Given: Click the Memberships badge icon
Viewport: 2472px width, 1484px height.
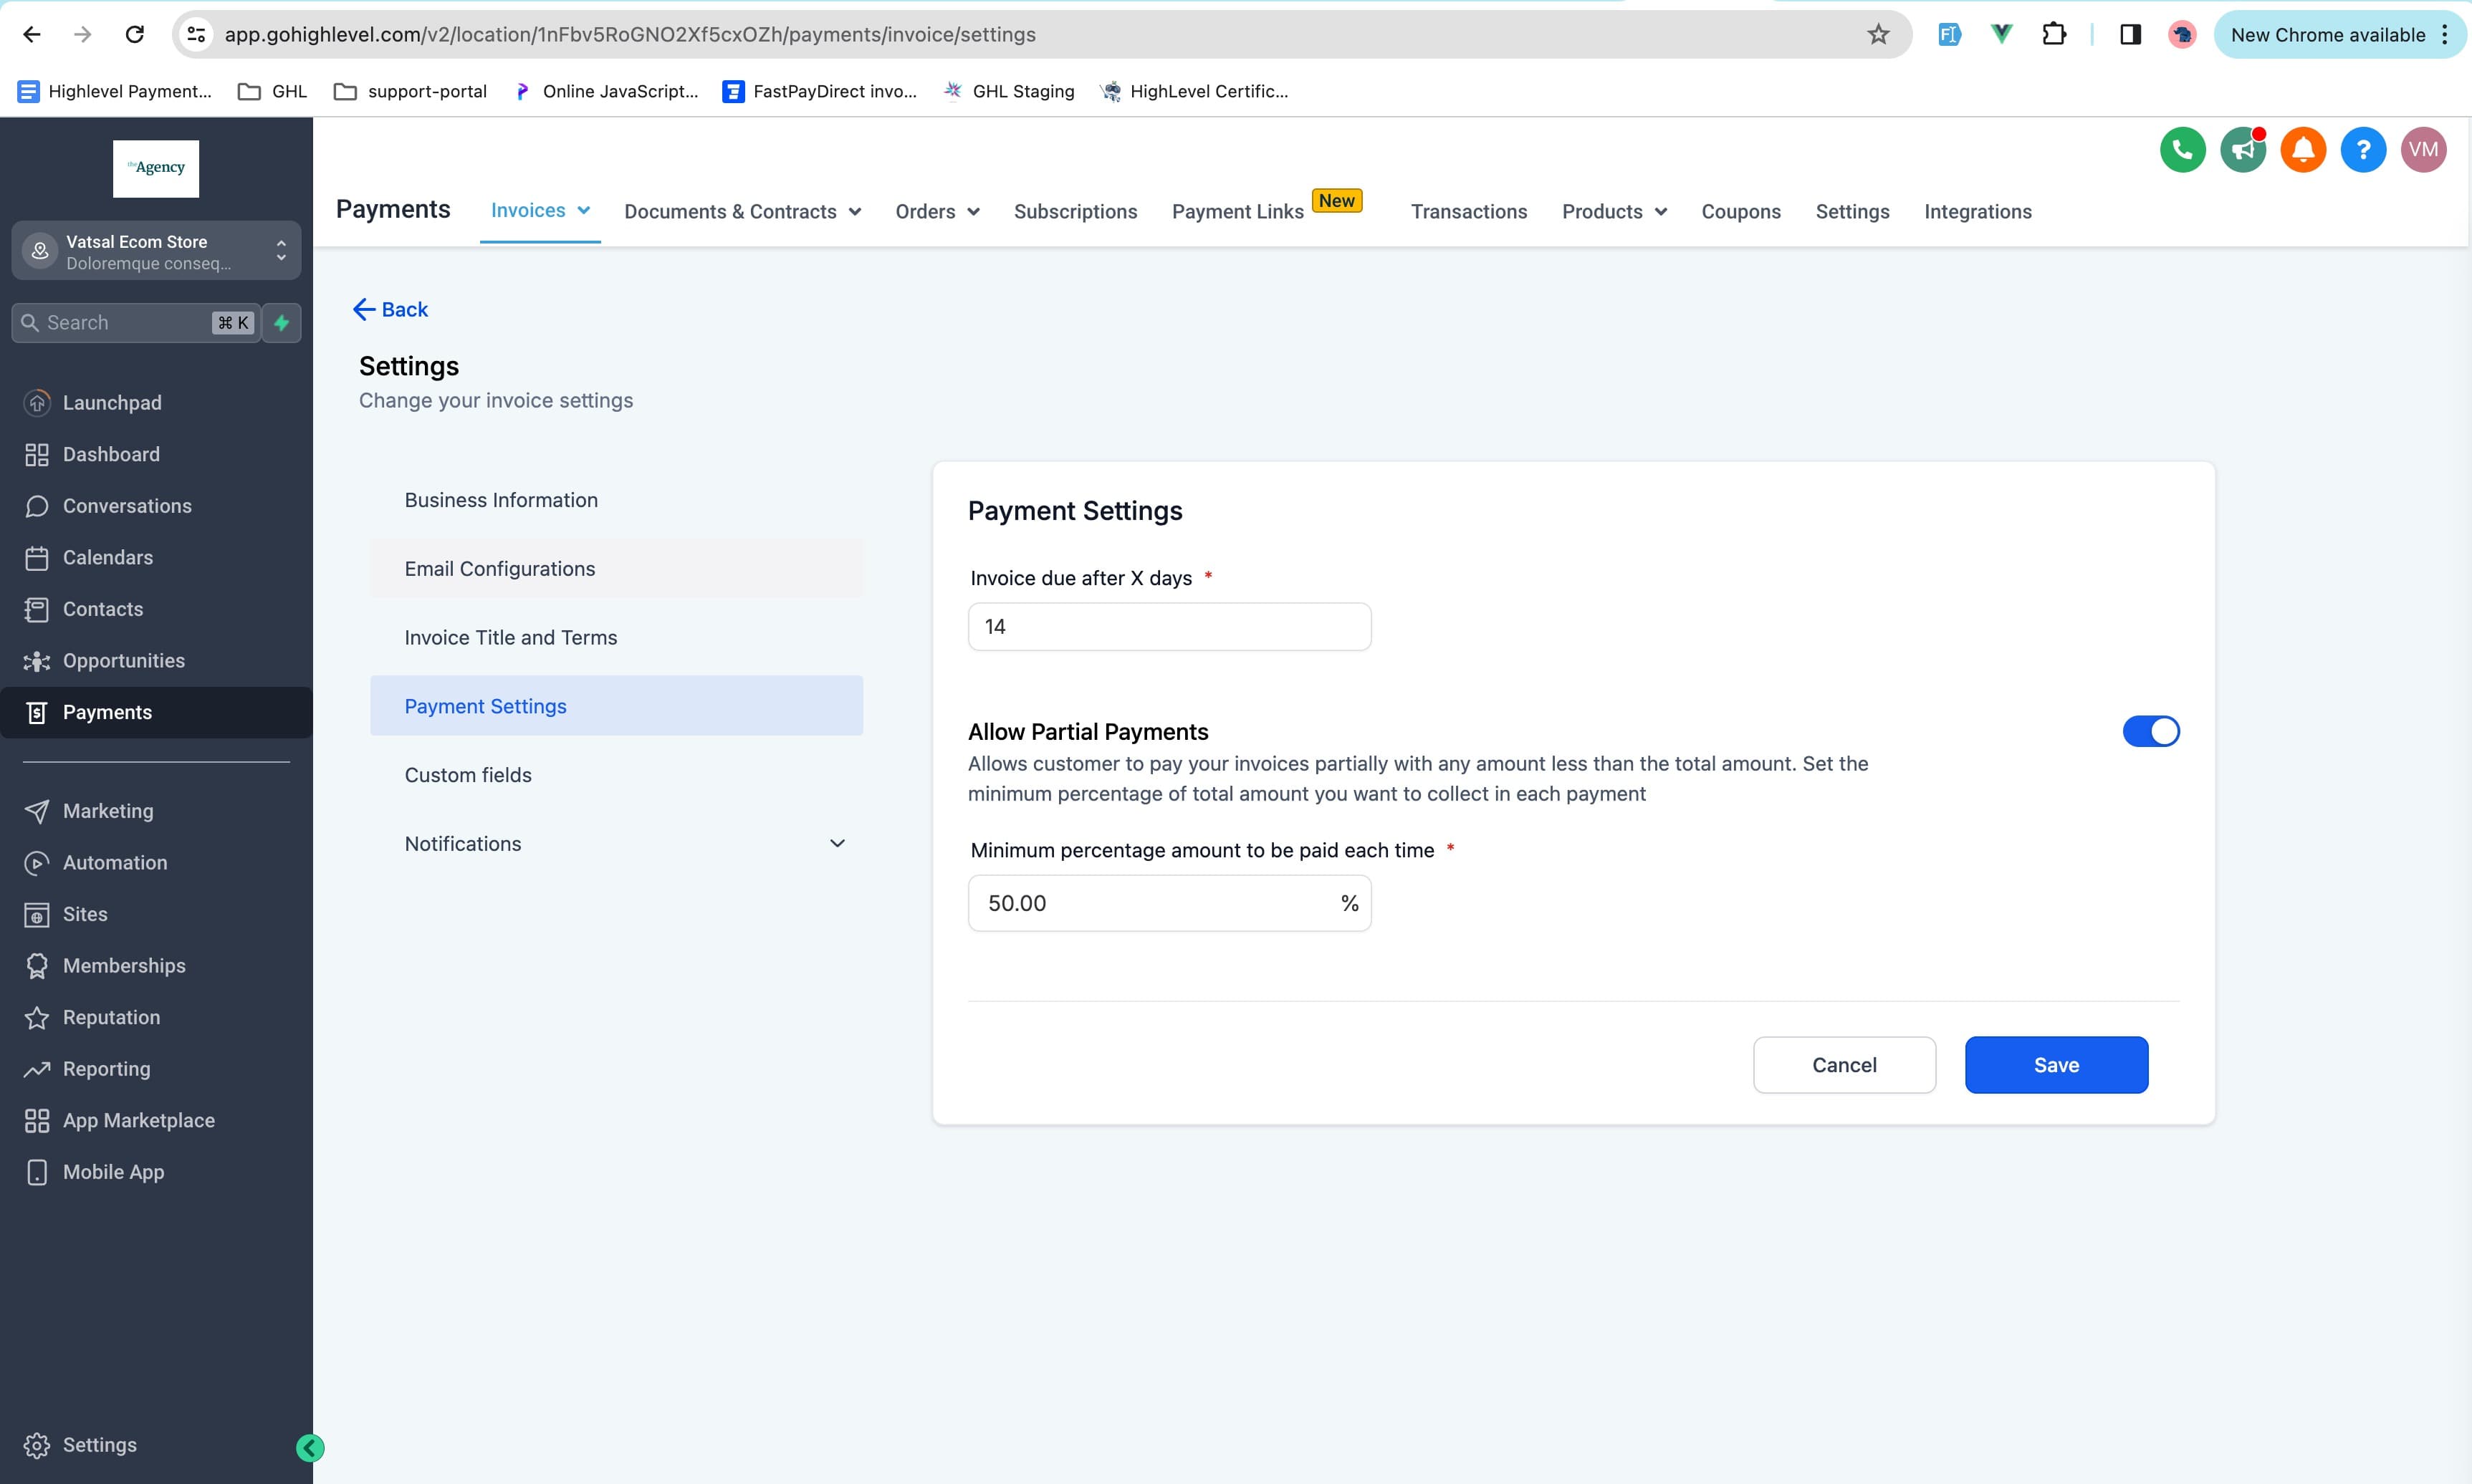Looking at the screenshot, I should (37, 966).
